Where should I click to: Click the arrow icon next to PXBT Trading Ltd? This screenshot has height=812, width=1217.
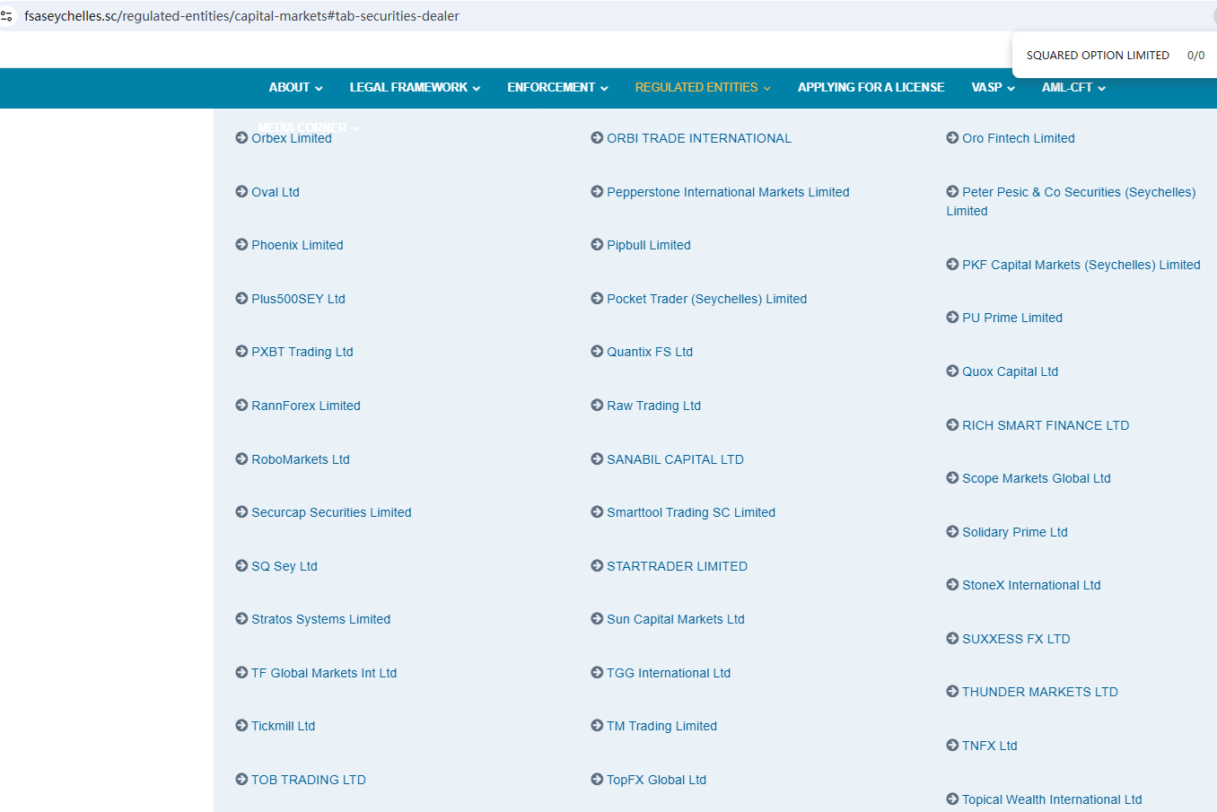(x=241, y=352)
